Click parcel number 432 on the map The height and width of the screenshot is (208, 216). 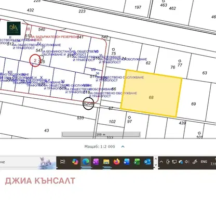point(31,10)
